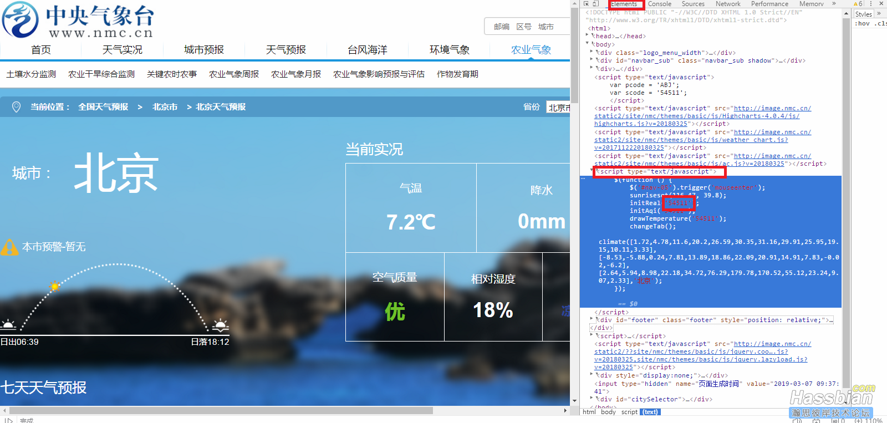Toggle the DevTools device toolbar icon
The image size is (887, 423).
tap(596, 3)
